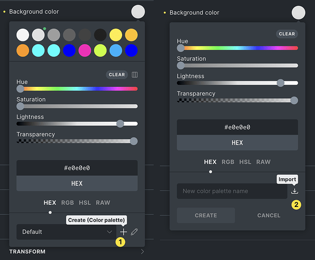The width and height of the screenshot is (315, 260).
Task: Click the CANCEL button
Action: pyautogui.click(x=269, y=215)
